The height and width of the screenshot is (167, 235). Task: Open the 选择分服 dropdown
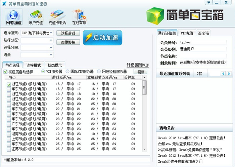coord(37,48)
